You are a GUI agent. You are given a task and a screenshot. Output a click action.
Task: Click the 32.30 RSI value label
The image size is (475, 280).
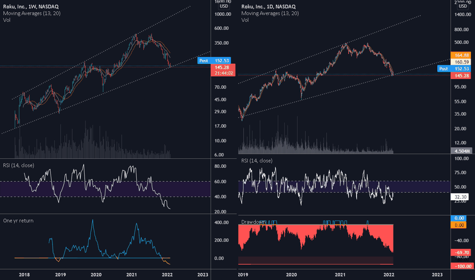460,197
